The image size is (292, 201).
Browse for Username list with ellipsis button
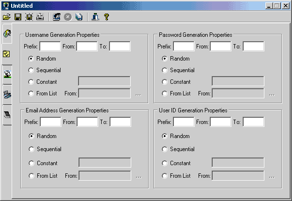coord(138,94)
